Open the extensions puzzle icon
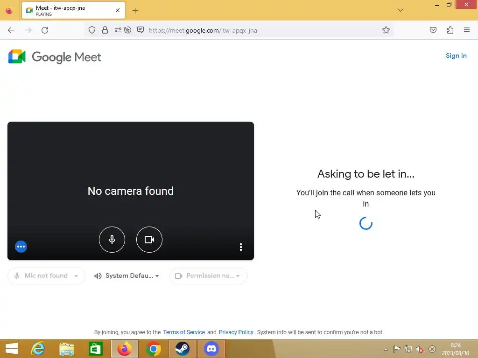 coord(450,30)
